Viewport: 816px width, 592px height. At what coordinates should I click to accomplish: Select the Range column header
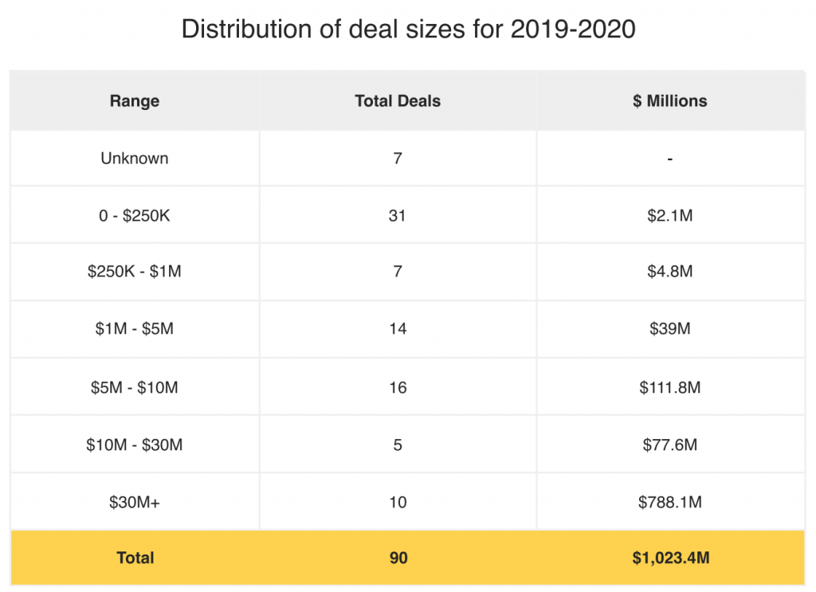click(135, 101)
